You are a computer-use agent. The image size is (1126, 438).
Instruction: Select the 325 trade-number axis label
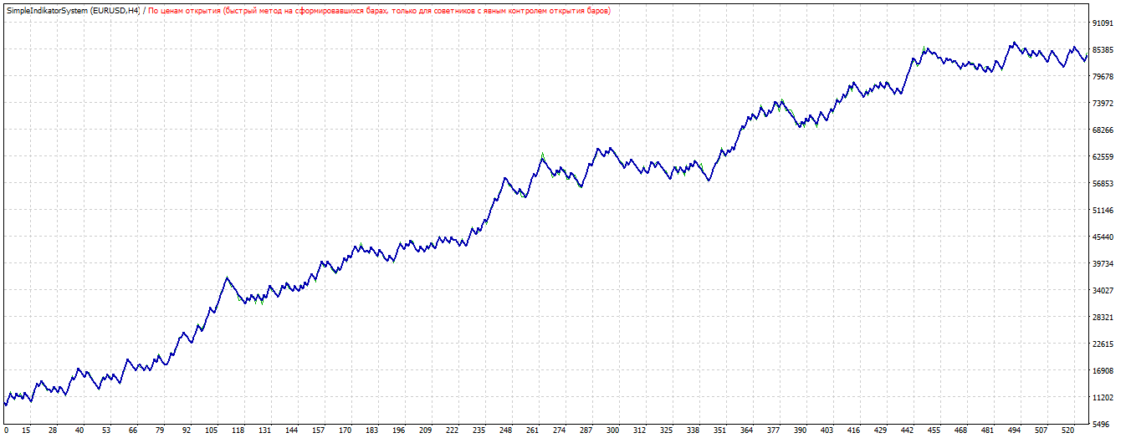[667, 430]
